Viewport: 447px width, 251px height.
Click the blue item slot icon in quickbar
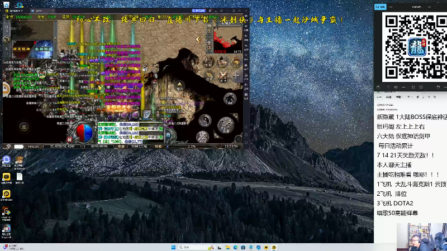[147, 114]
